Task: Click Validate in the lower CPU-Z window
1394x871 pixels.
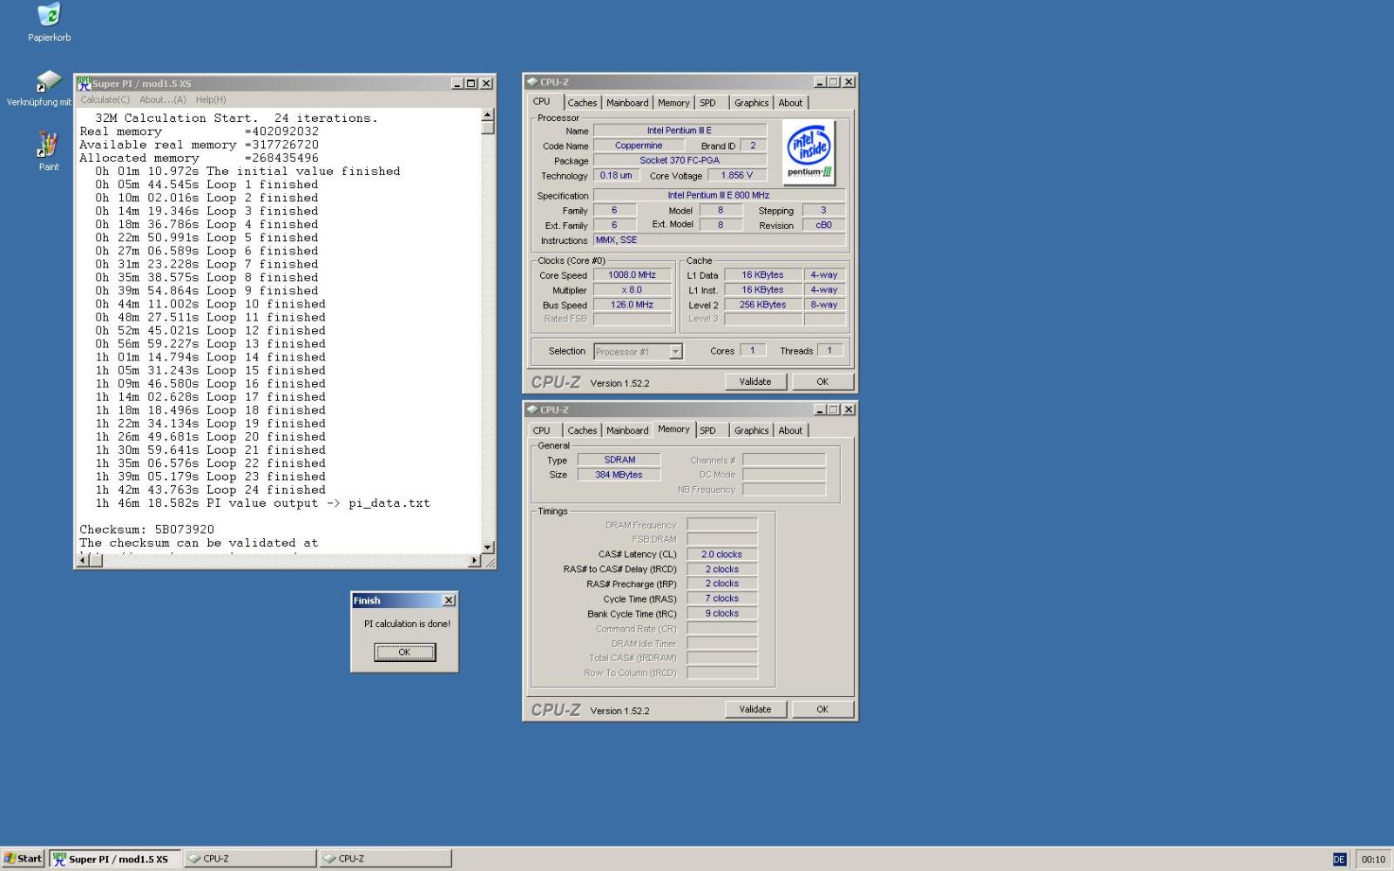Action: [755, 709]
